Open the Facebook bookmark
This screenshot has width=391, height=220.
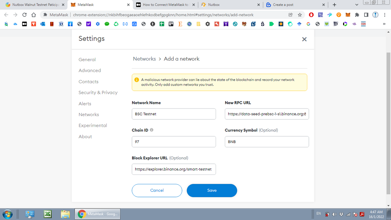point(70,24)
